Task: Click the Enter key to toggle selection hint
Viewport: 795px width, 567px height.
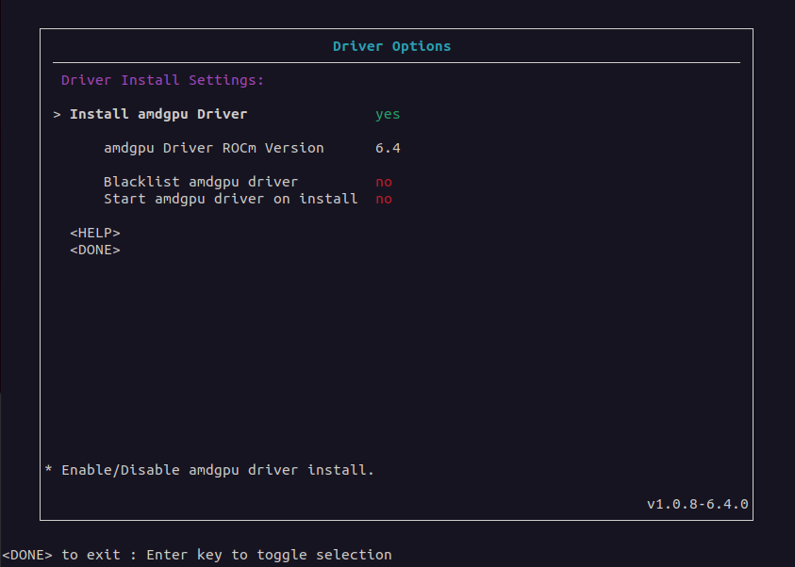Action: 268,555
